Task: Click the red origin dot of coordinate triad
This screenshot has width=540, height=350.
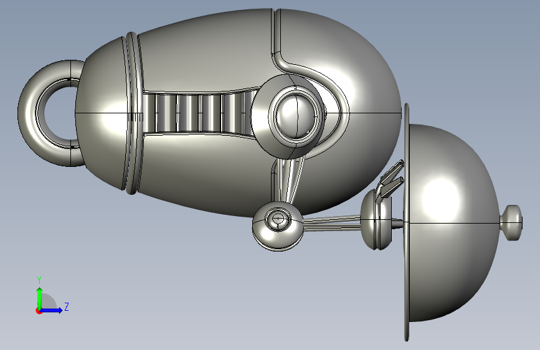Action: [38, 311]
